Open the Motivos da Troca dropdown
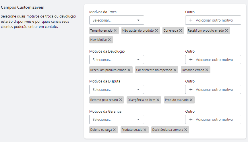Screen dimensions: 248x142 (117, 20)
